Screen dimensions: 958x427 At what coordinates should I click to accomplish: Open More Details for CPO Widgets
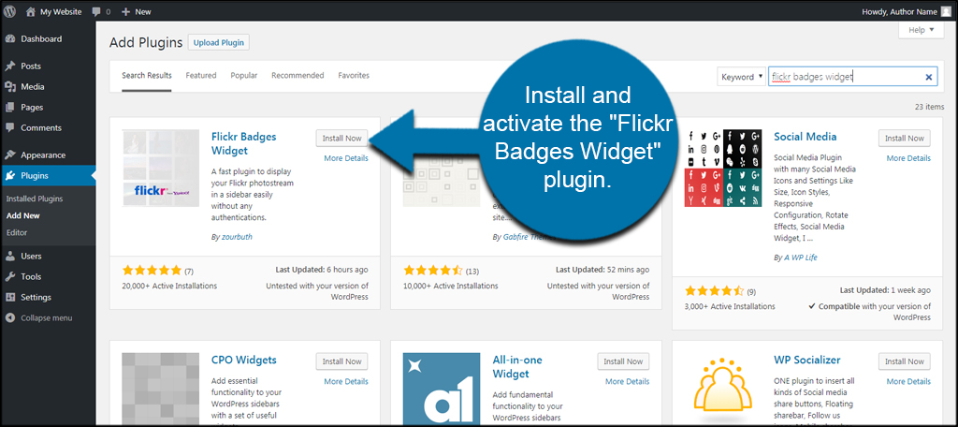[x=346, y=382]
